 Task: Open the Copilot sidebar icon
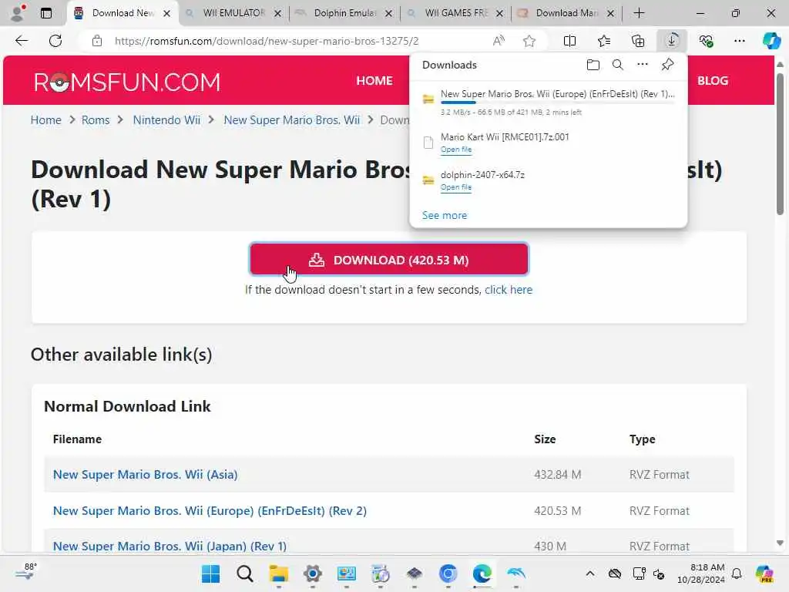pyautogui.click(x=771, y=41)
